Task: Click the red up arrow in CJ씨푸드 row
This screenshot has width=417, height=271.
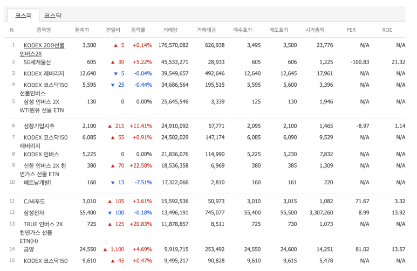Action: pos(110,201)
